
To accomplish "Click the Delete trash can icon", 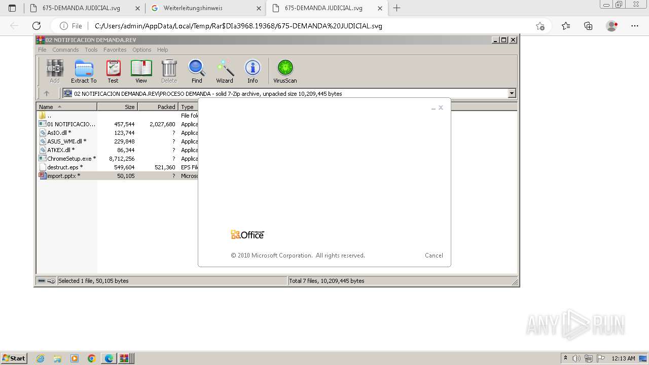I will click(169, 71).
